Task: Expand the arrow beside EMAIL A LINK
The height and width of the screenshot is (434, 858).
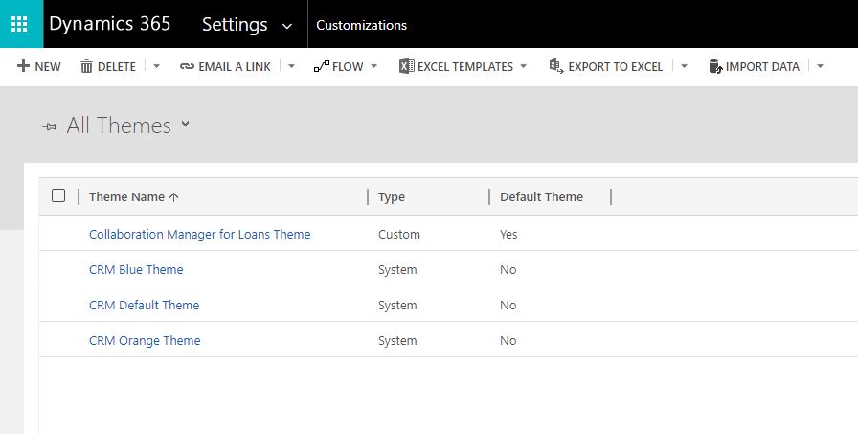Action: 292,66
